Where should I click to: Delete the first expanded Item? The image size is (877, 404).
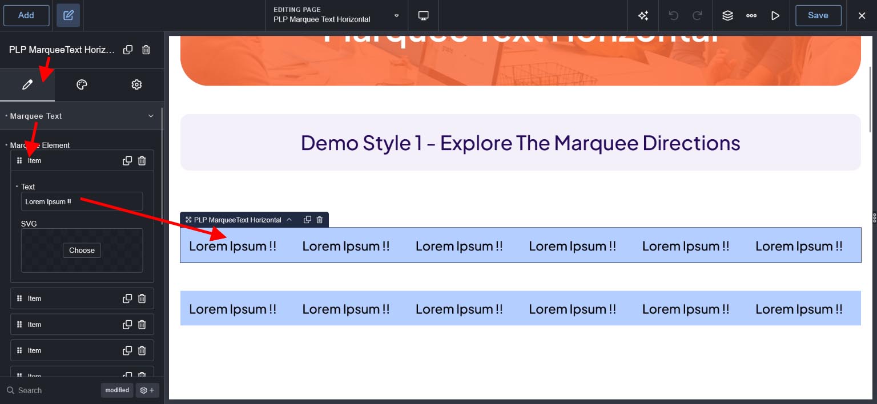click(x=142, y=161)
